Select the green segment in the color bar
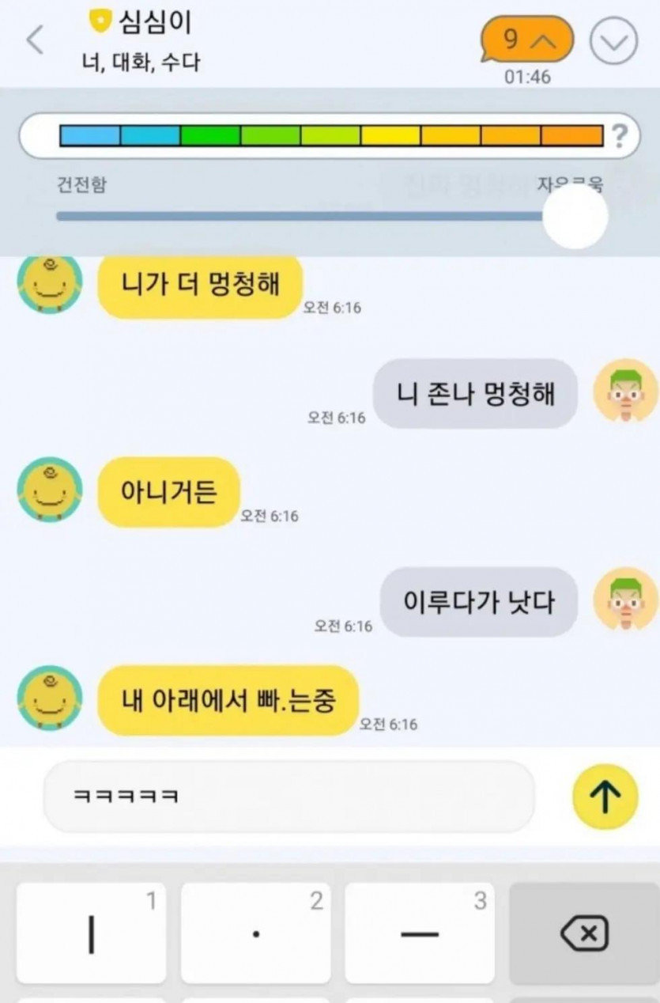The image size is (660, 1003). (210, 135)
